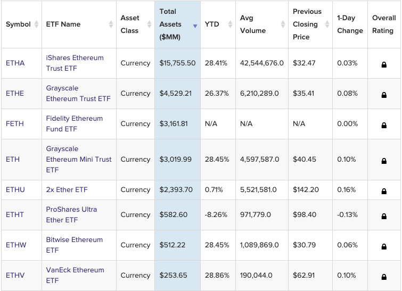Click the sort arrows in the YTD header
The height and width of the screenshot is (291, 402).
click(230, 24)
